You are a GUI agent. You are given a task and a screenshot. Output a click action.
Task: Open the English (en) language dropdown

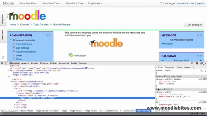click(95, 3)
